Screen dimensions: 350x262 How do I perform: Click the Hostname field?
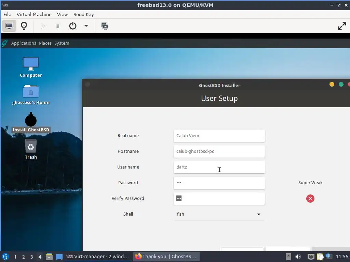[219, 151]
